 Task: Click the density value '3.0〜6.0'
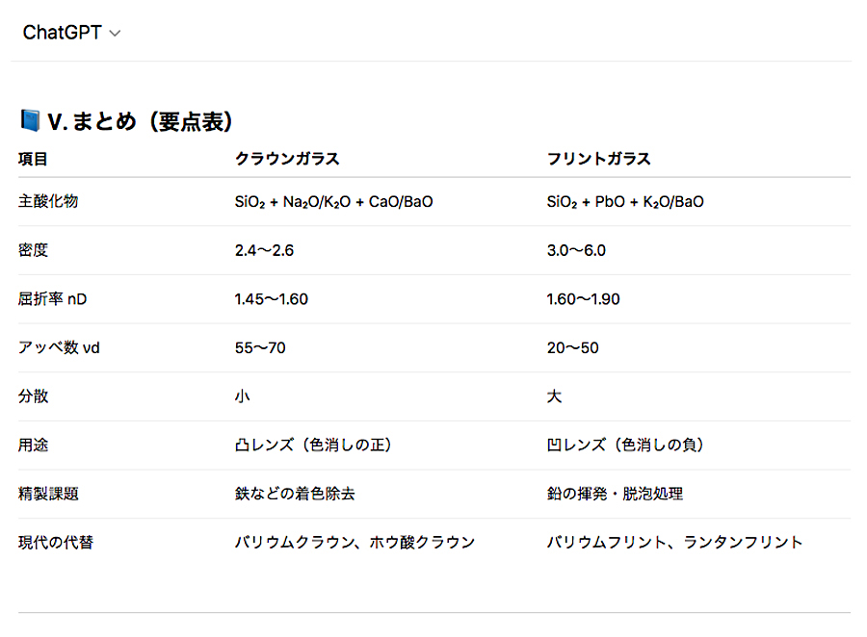576,251
